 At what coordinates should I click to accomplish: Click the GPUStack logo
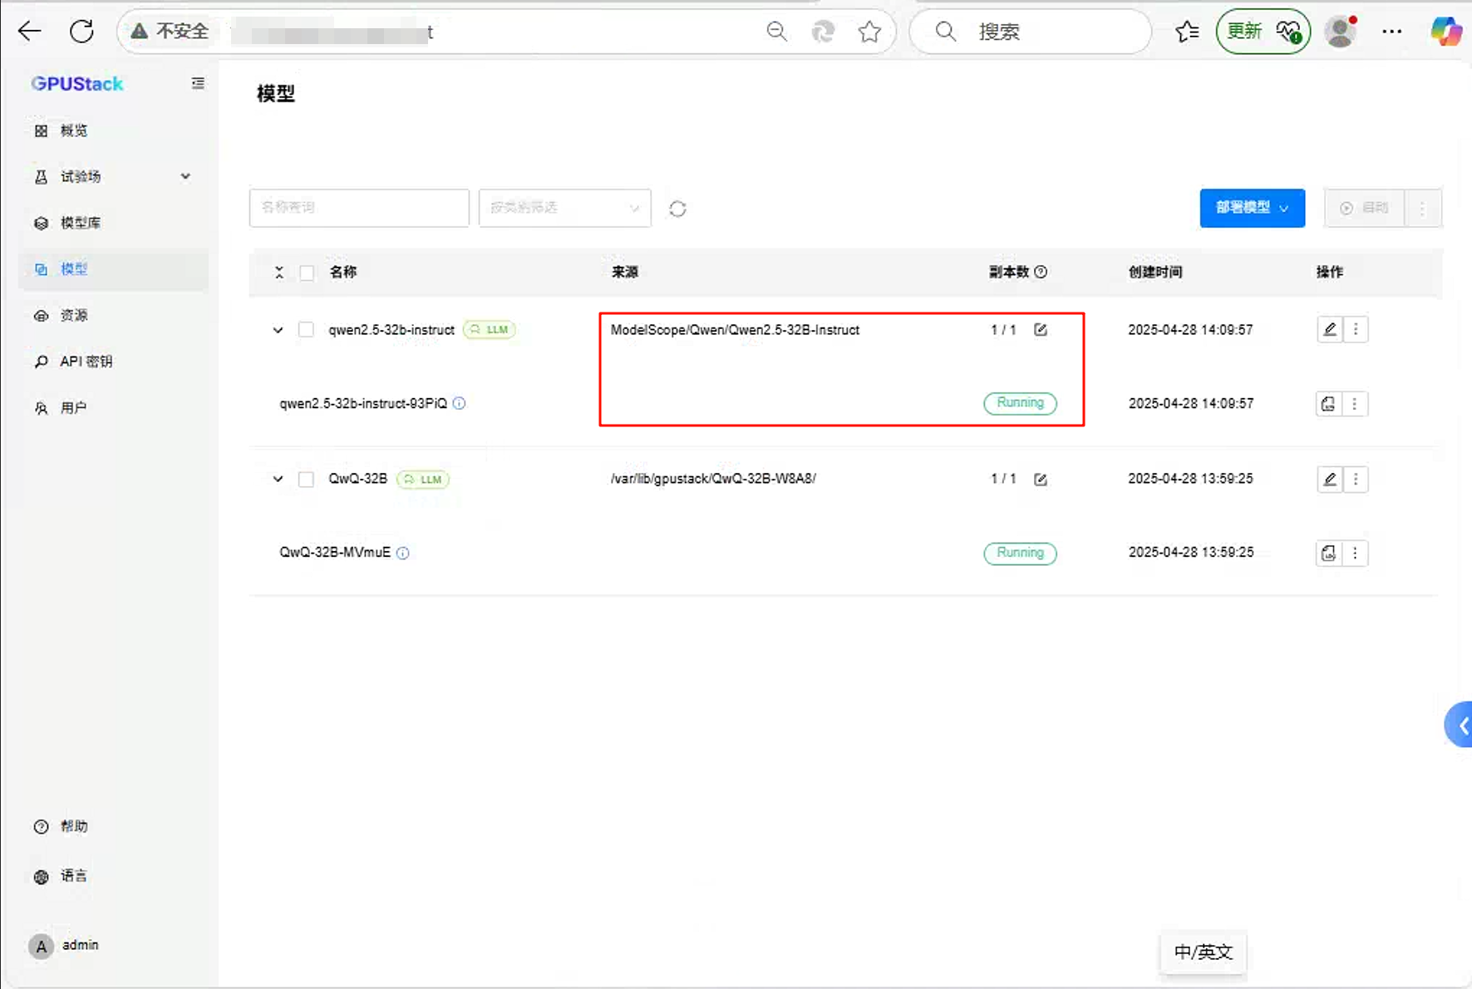pos(77,83)
